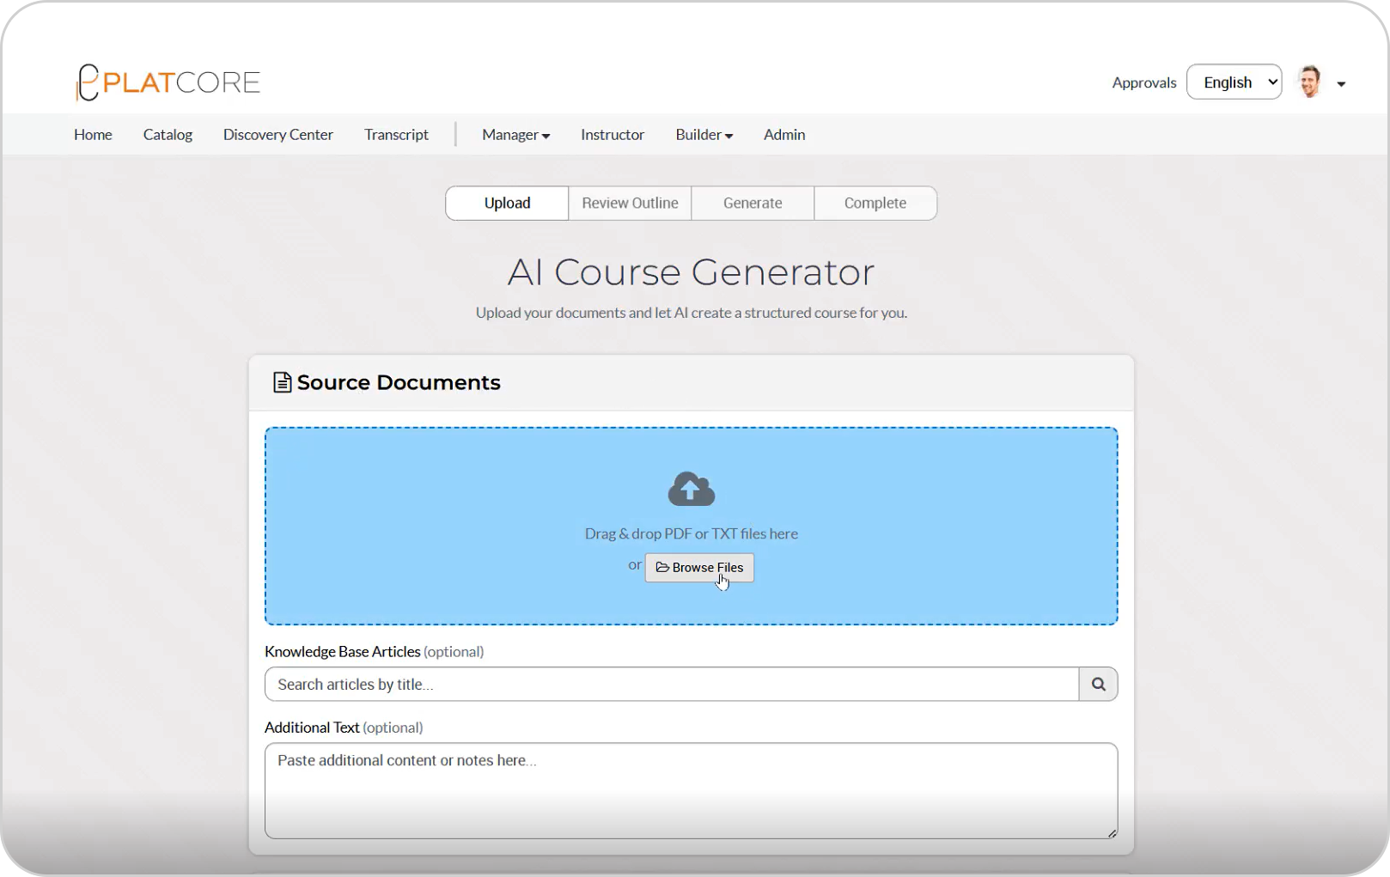Select the Complete step
The width and height of the screenshot is (1390, 877).
[x=875, y=203]
